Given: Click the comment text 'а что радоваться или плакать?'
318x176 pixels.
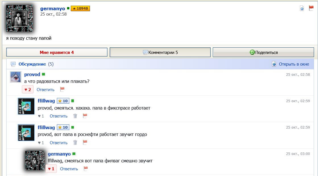Looking at the screenshot, I should [x=57, y=81].
